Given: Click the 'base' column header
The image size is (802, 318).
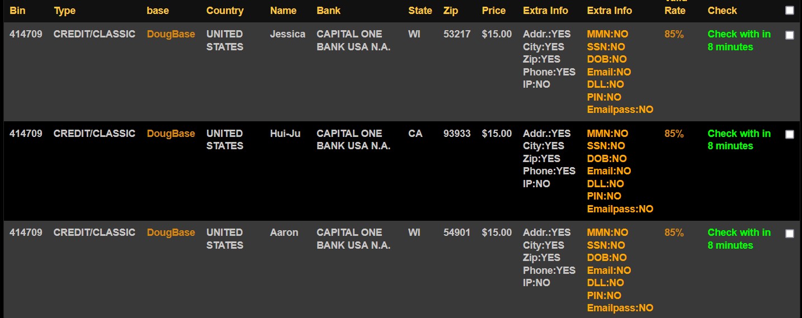Looking at the screenshot, I should point(158,11).
